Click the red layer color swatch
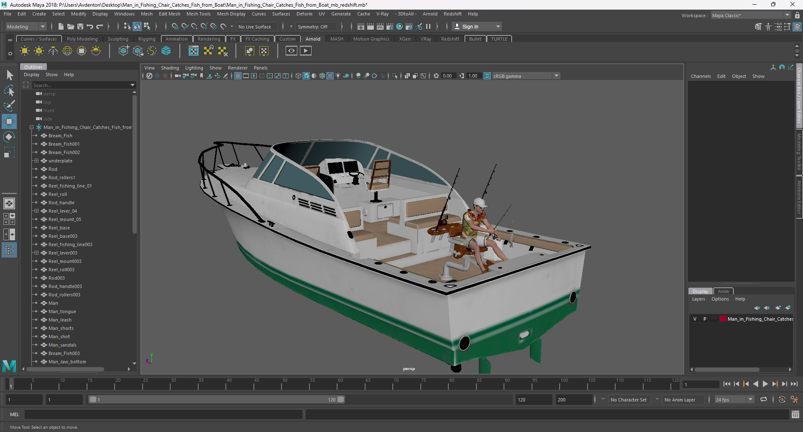Screen dimensions: 803x432 [723, 319]
